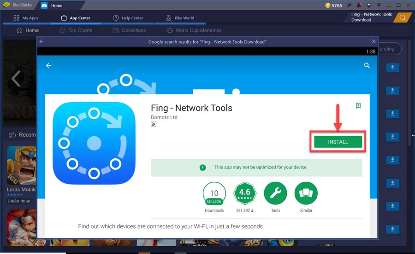Open the My Apps tab
This screenshot has height=254, width=415.
tap(26, 18)
